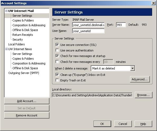
Task: Close the Account Settings dialog
Action: click(x=154, y=3)
